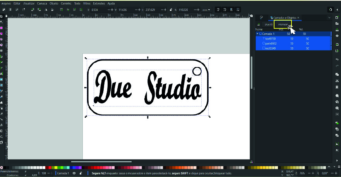Select the text9730 object in layers list
This screenshot has width=341, height=177.
click(271, 39)
